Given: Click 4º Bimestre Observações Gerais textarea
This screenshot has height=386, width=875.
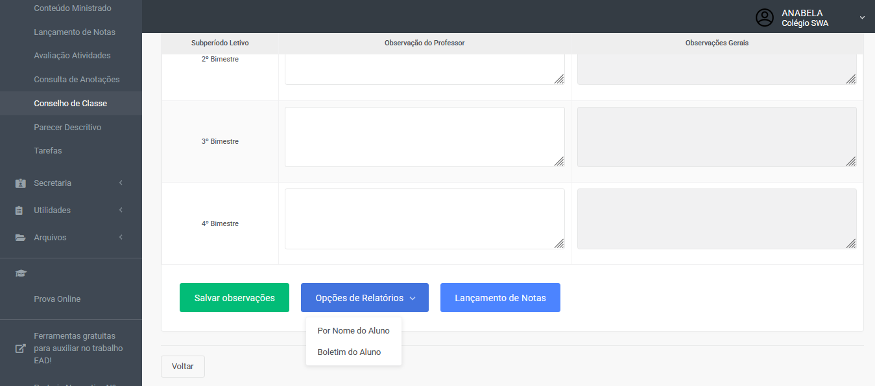Looking at the screenshot, I should [717, 219].
